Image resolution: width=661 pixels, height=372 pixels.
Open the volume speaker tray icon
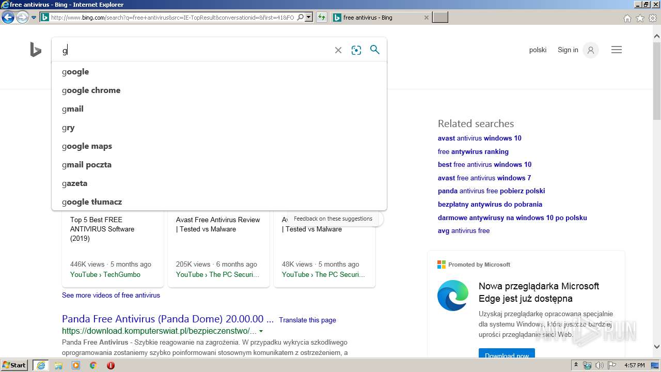(600, 365)
